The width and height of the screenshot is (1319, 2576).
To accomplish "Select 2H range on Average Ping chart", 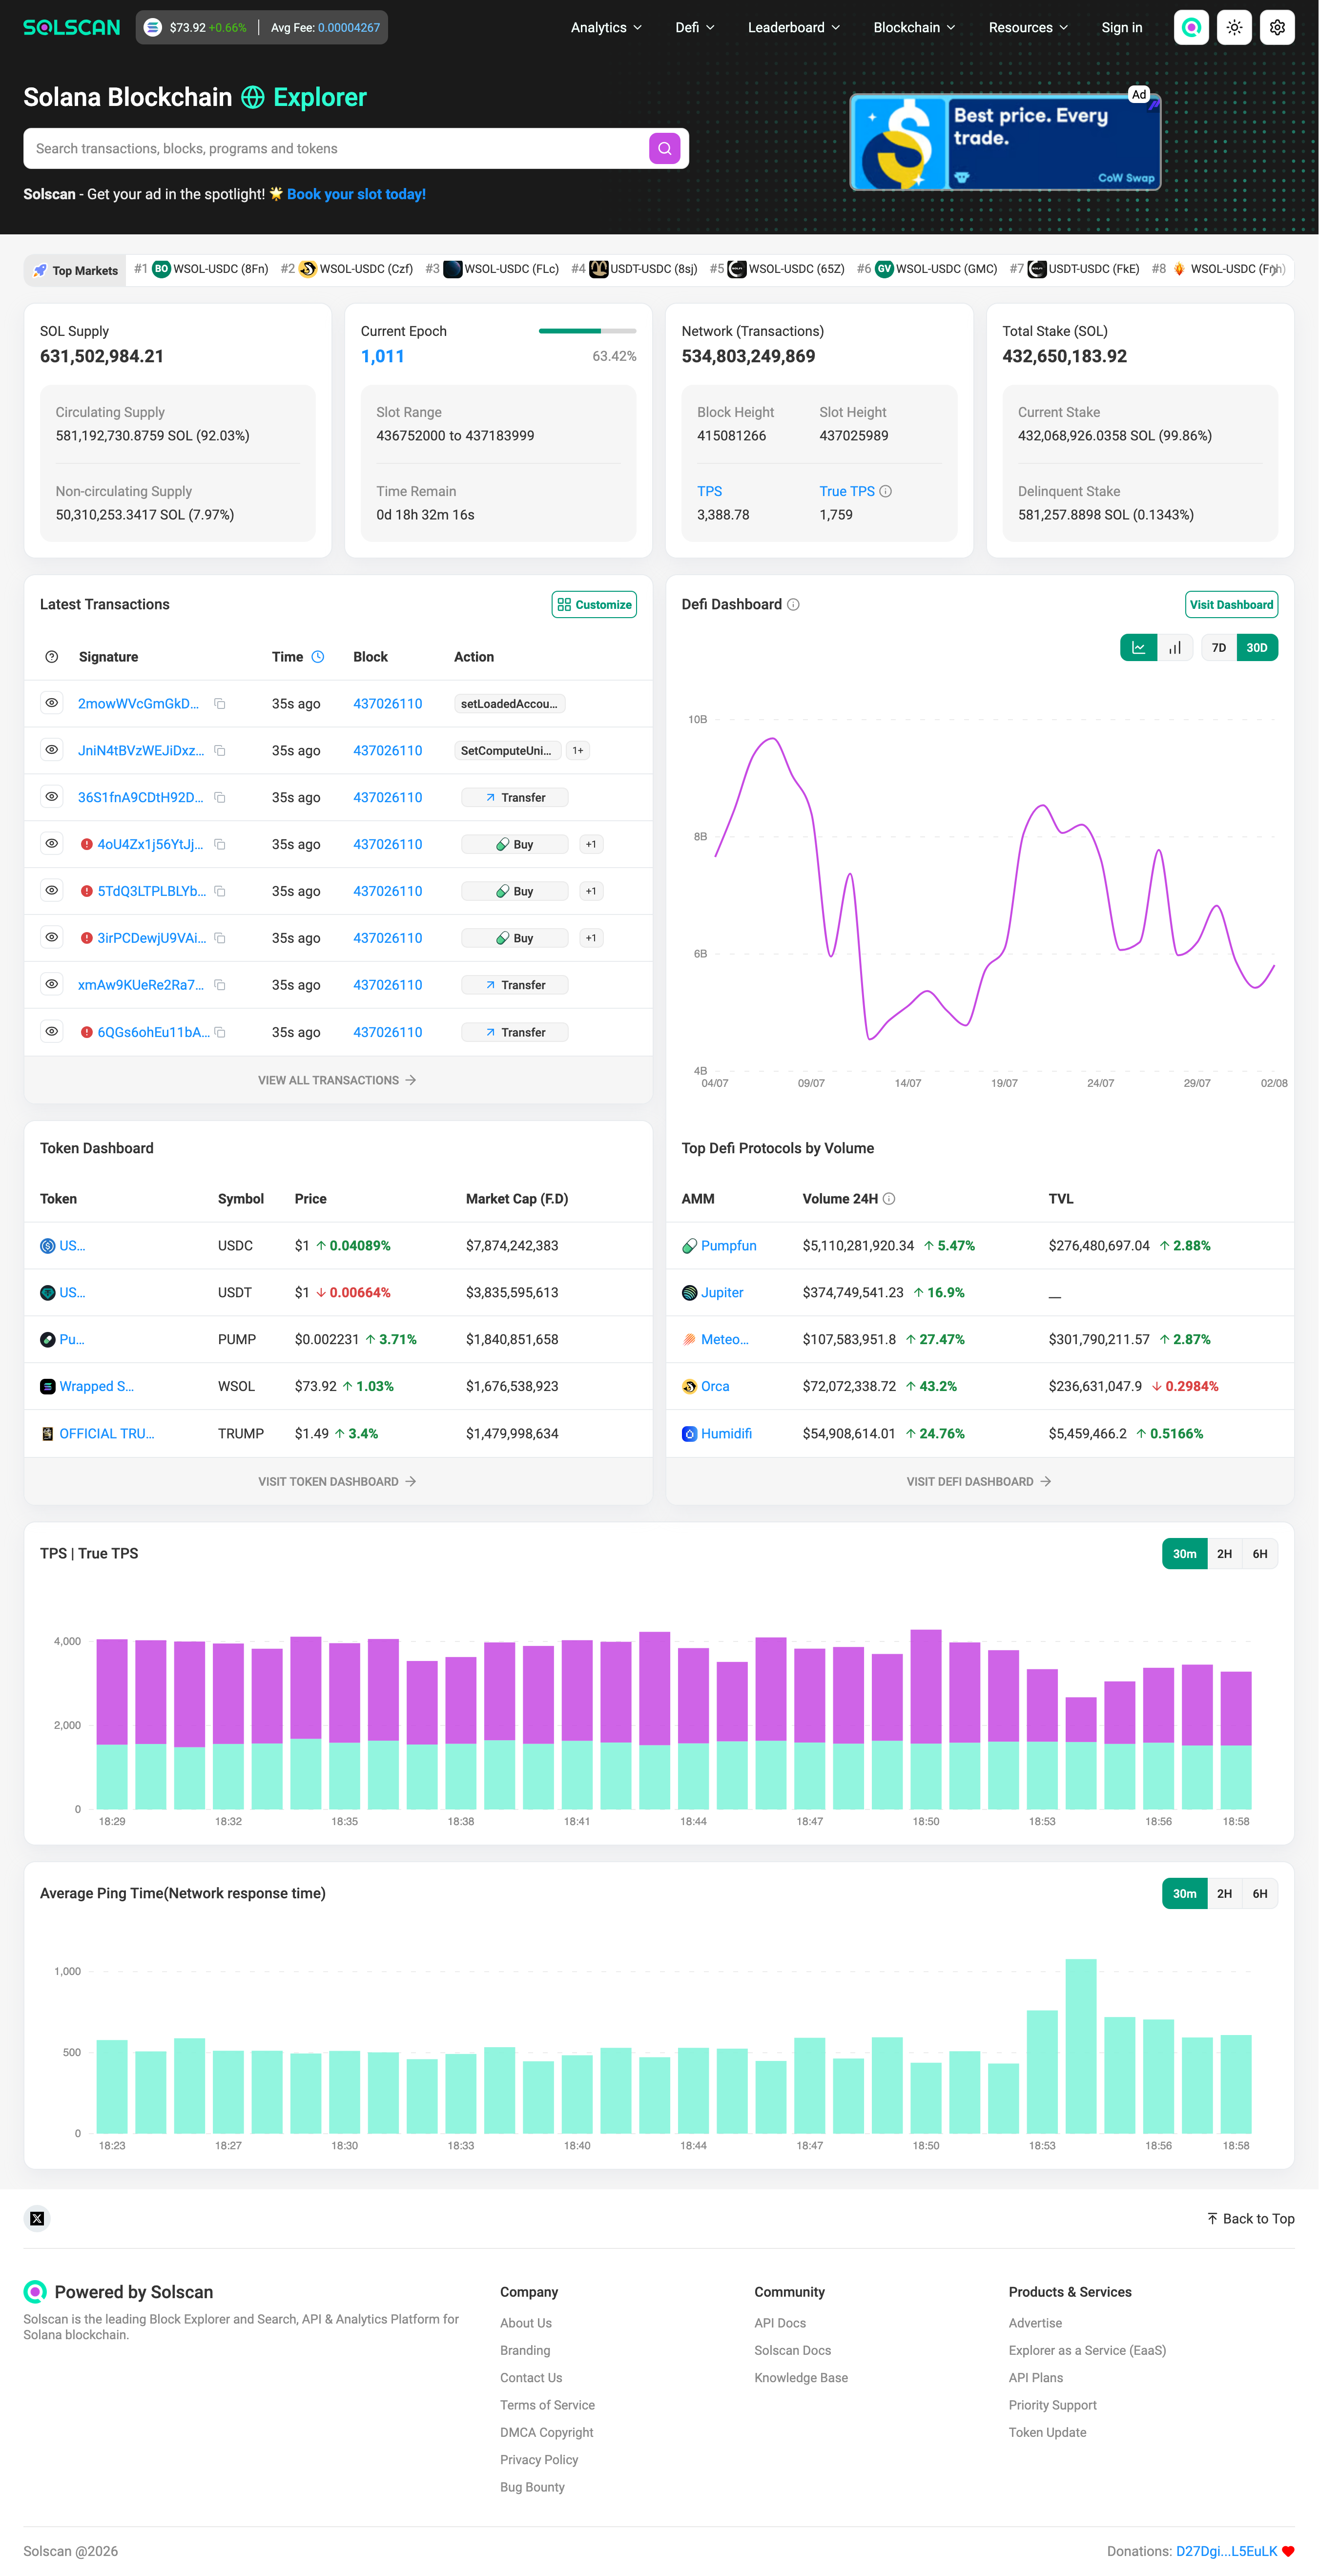I will pyautogui.click(x=1224, y=1894).
